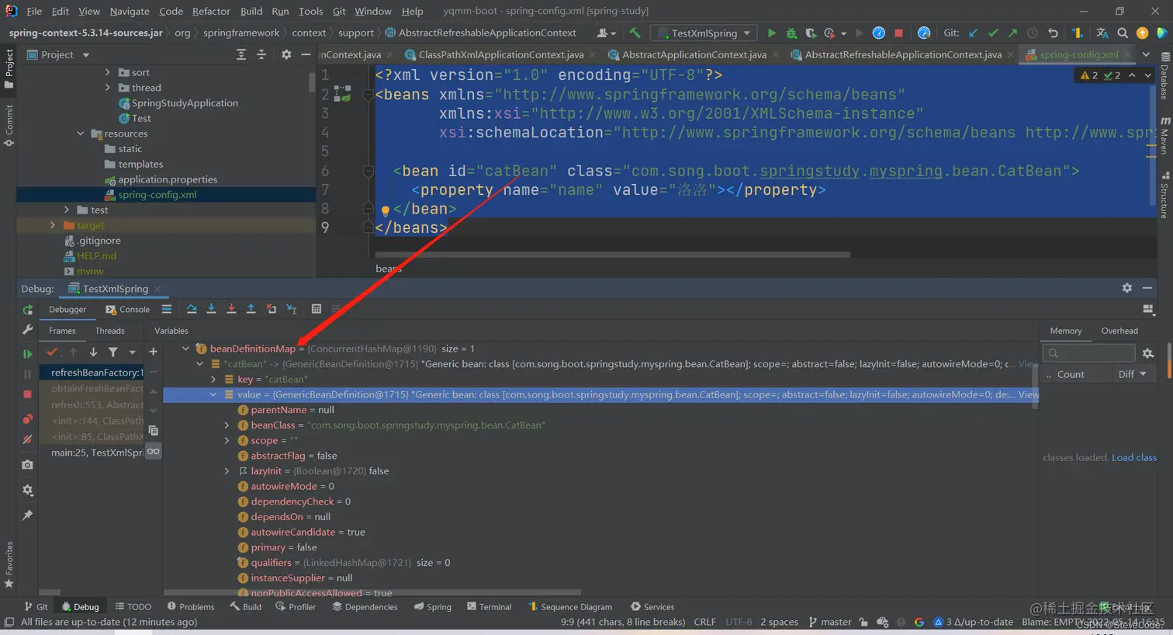
Task: Click the debug sidebar wrench settings icon
Action: pos(28,329)
